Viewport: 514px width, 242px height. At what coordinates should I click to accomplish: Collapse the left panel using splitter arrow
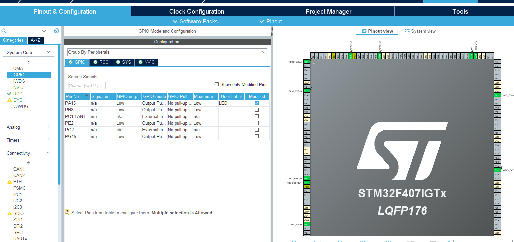coord(272,29)
